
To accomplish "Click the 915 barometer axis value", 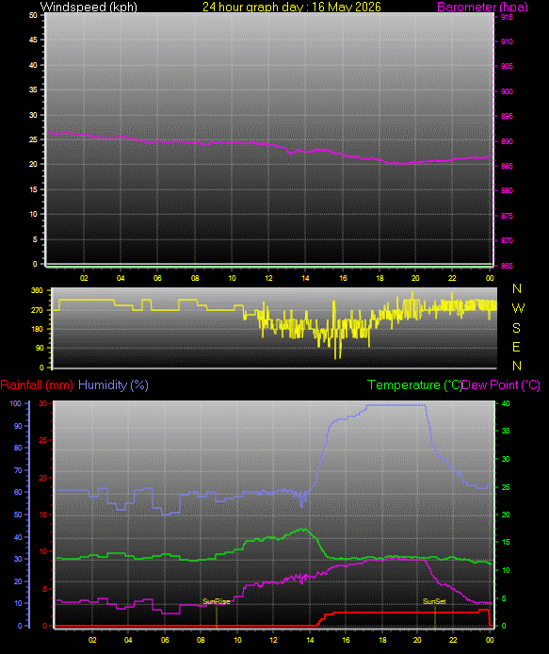I will pos(507,17).
